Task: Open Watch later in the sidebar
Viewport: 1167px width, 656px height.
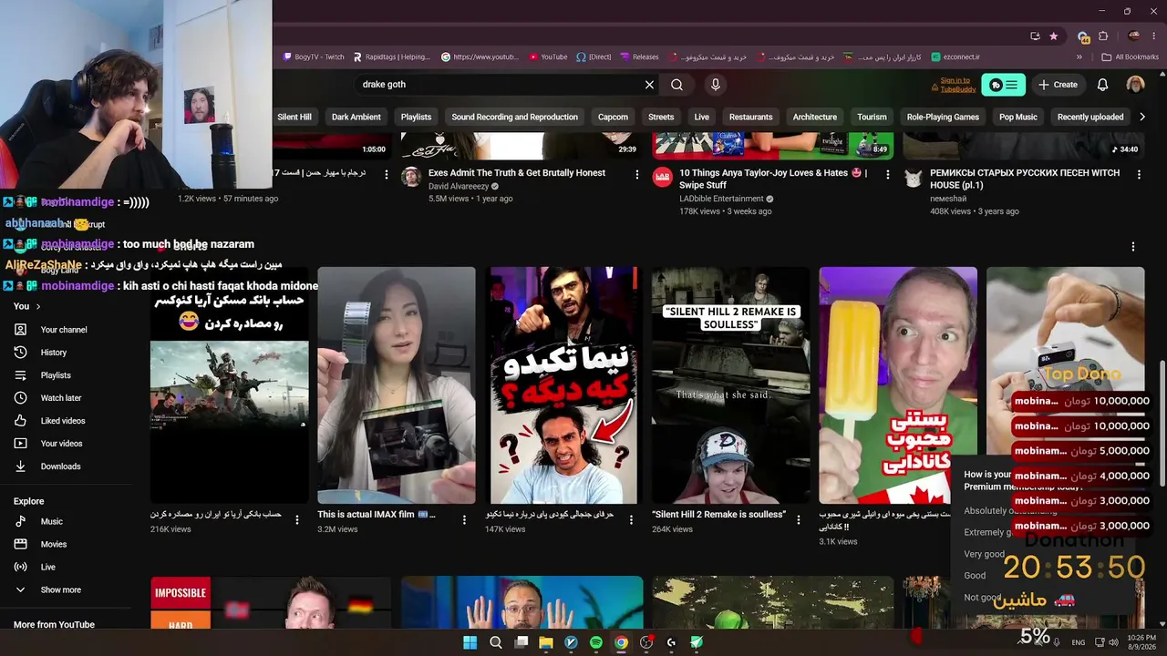Action: pyautogui.click(x=61, y=398)
